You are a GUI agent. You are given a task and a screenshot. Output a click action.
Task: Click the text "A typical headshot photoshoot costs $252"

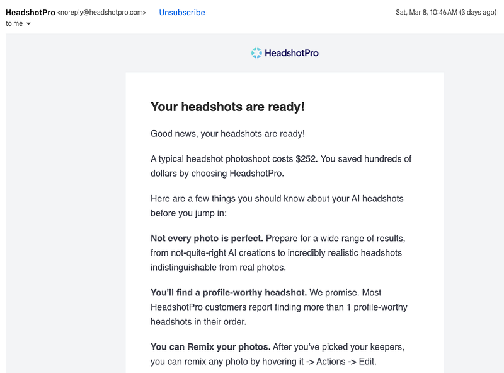(233, 159)
